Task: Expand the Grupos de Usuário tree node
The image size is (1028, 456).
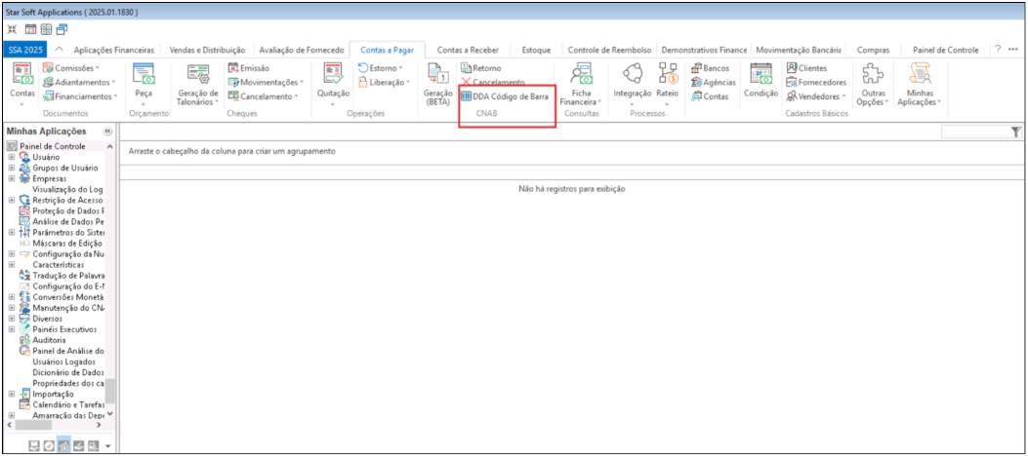Action: [12, 168]
